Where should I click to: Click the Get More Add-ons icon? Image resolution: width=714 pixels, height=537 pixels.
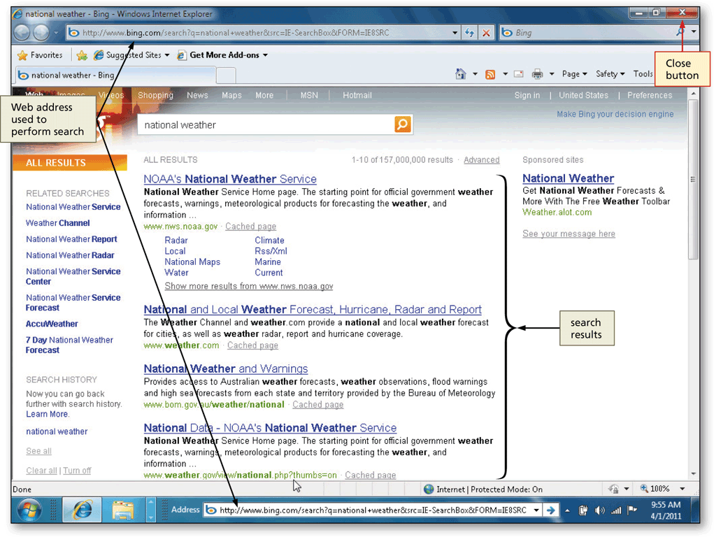pos(181,55)
